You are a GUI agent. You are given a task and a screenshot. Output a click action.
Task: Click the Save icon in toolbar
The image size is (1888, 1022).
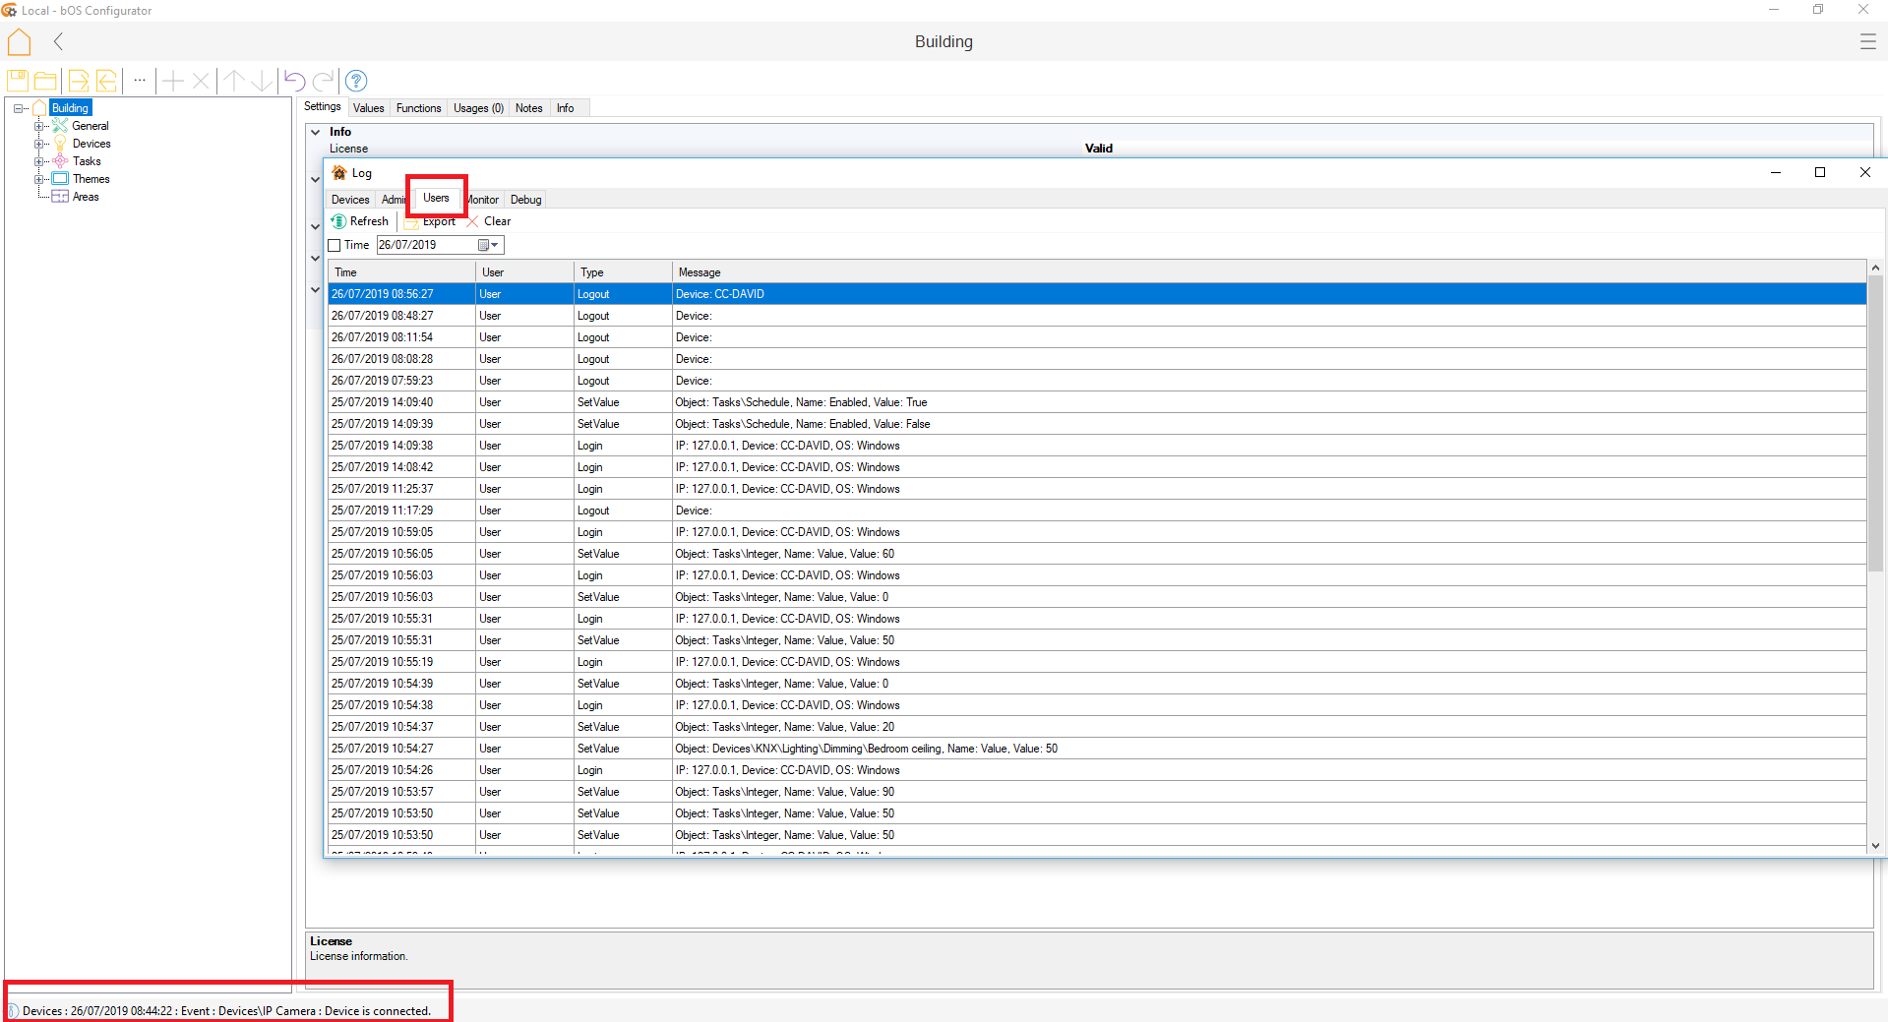click(18, 81)
